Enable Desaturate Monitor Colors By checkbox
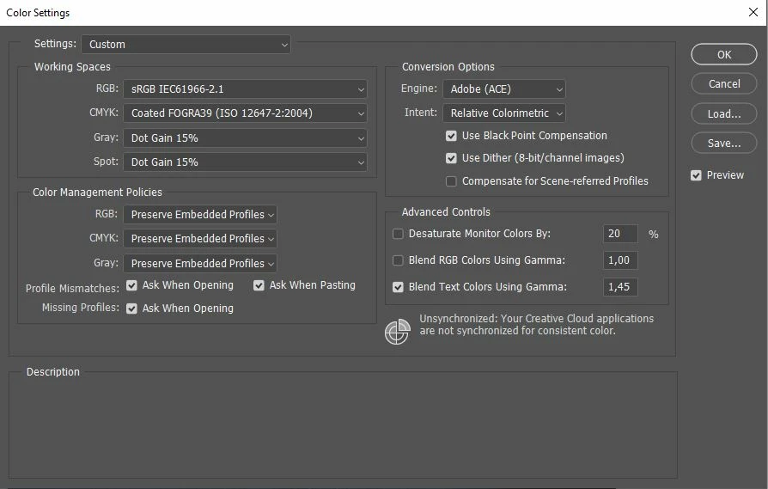Image resolution: width=768 pixels, height=489 pixels. [398, 234]
